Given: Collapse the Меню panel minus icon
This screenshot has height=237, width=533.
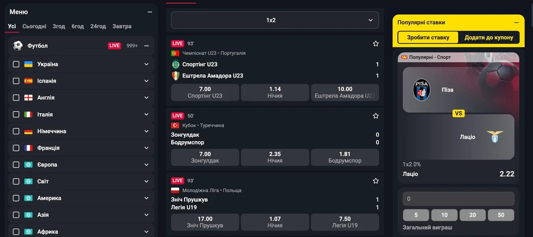Looking at the screenshot, I should [x=150, y=12].
